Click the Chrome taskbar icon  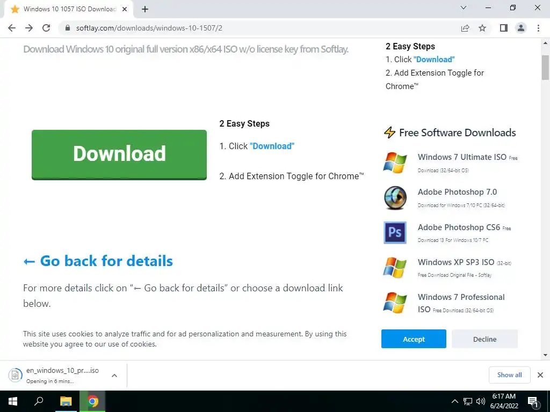tap(92, 401)
